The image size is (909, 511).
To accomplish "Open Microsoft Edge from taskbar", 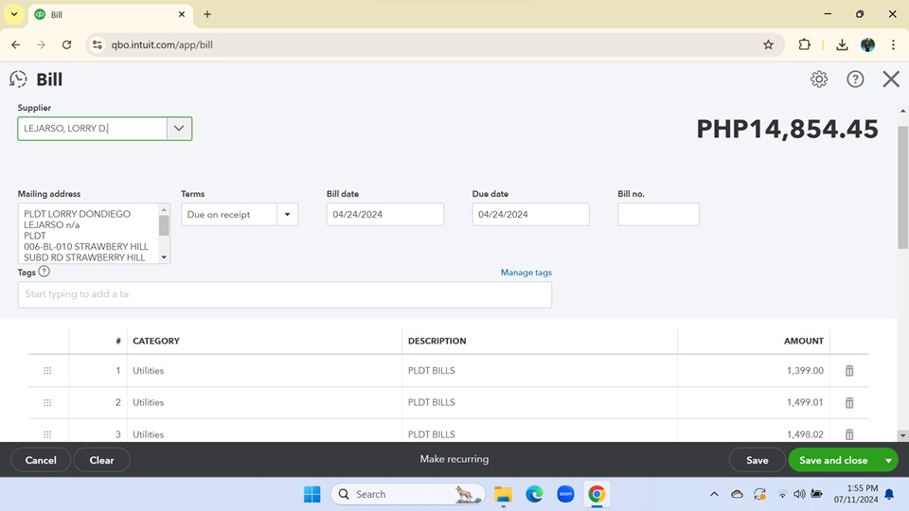I will click(x=534, y=494).
